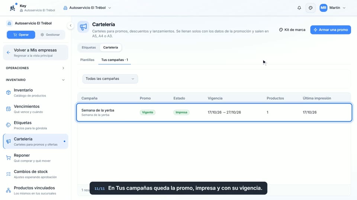Open the Kit de marca button

[292, 30]
